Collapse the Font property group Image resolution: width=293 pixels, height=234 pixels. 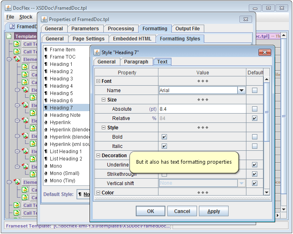pos(98,81)
